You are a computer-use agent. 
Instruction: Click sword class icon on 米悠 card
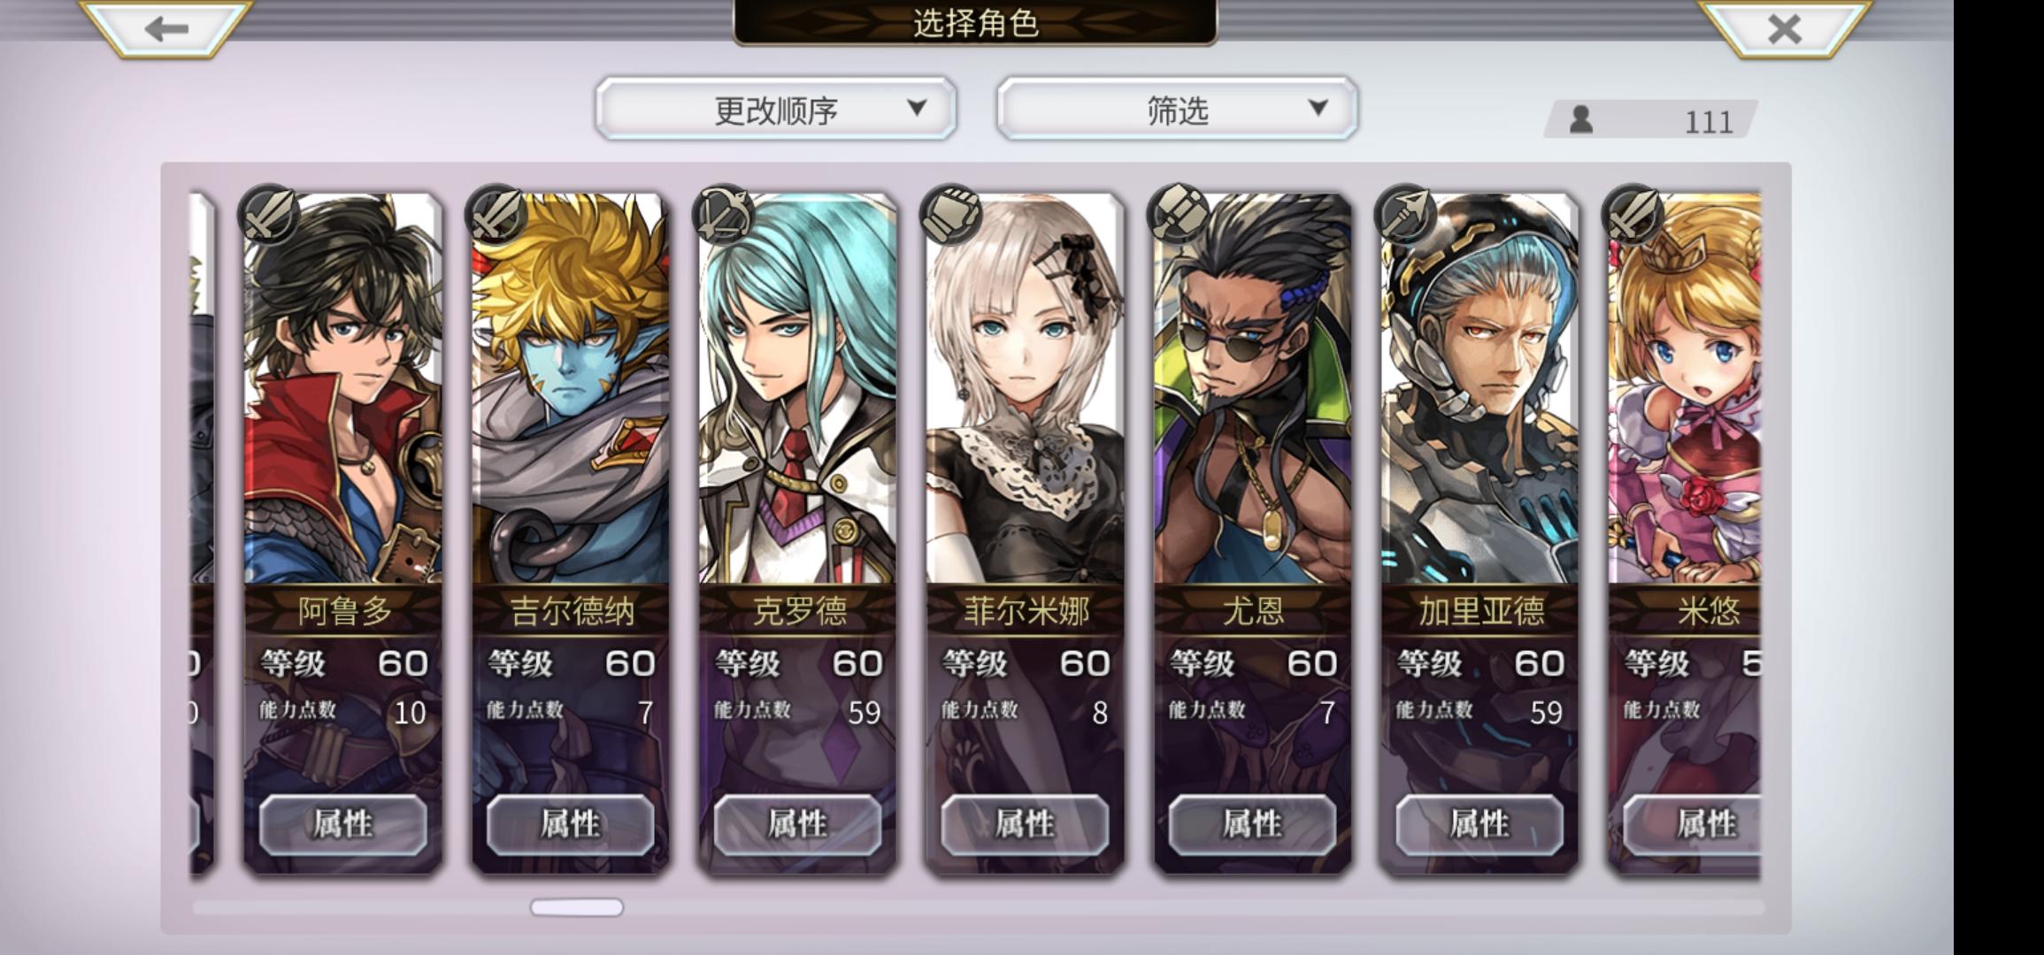pyautogui.click(x=1633, y=215)
